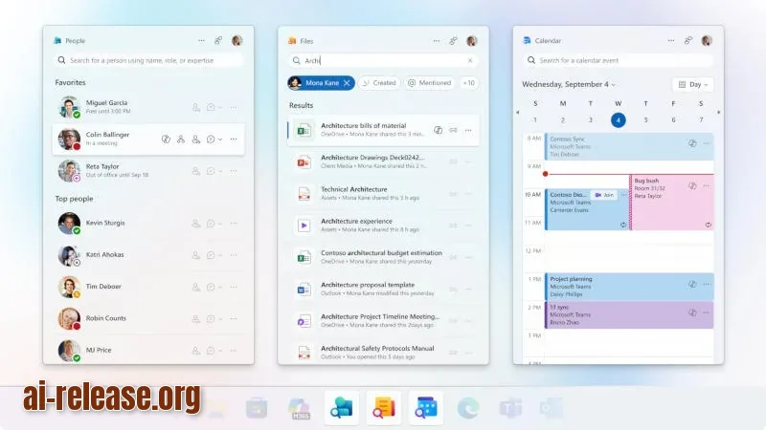
Task: Expand chat dropdown for Kevin Sturgis
Action: 220,224
